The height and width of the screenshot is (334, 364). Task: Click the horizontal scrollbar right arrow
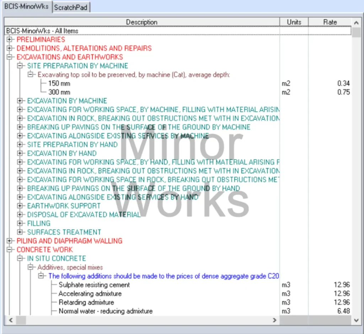point(274,320)
